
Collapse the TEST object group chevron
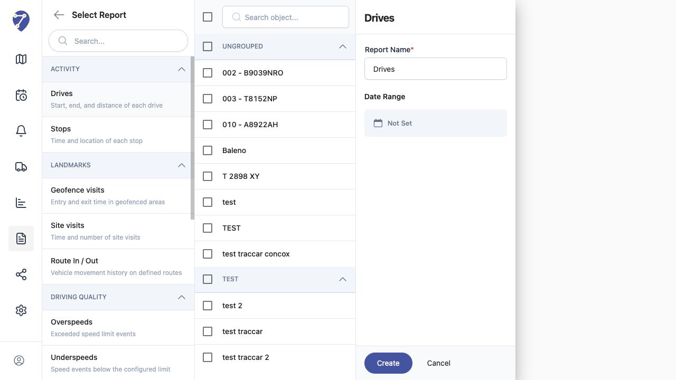tap(343, 279)
